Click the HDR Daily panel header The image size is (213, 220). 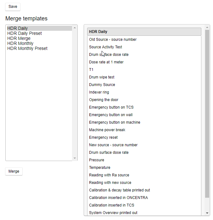[144, 32]
